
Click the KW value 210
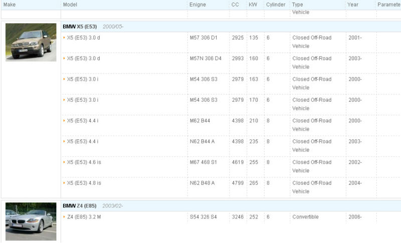click(x=254, y=121)
